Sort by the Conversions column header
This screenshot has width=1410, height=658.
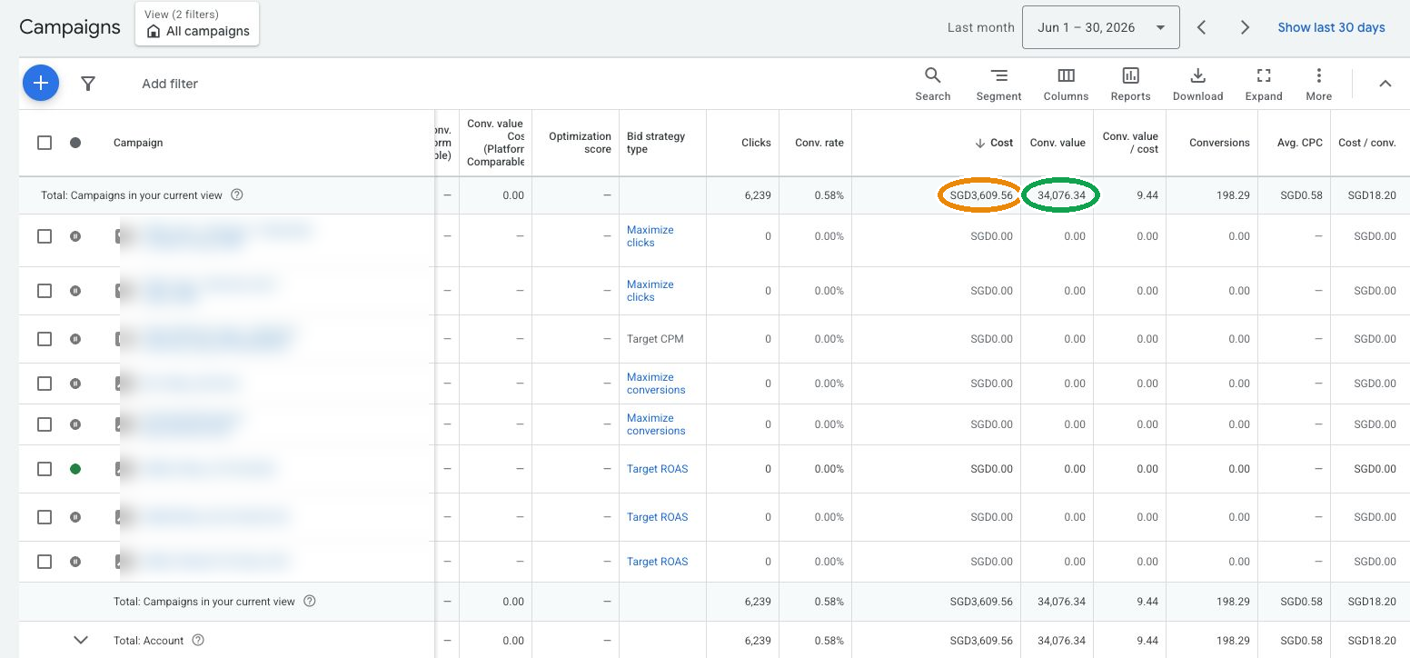1219,143
